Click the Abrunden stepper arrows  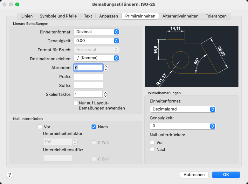tap(106, 67)
